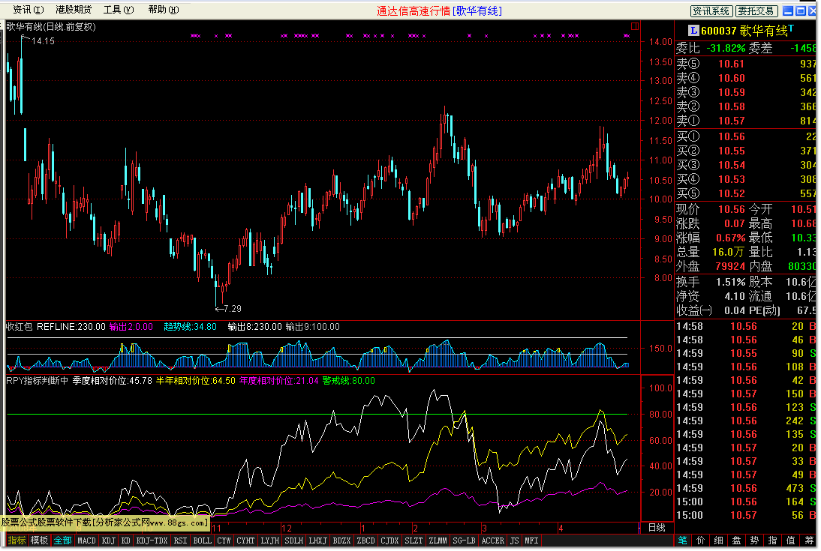Click the small blue scroll marker beside 日线

click(639, 528)
